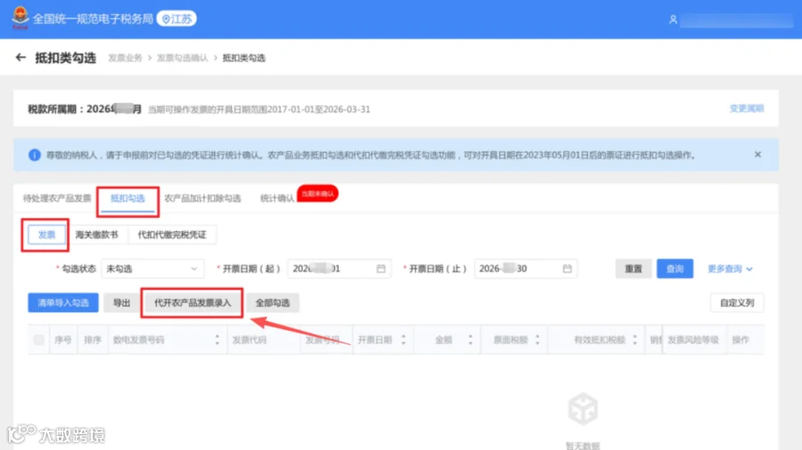Image resolution: width=802 pixels, height=450 pixels.
Task: Click 代开农产品发票录入 button
Action: click(192, 302)
